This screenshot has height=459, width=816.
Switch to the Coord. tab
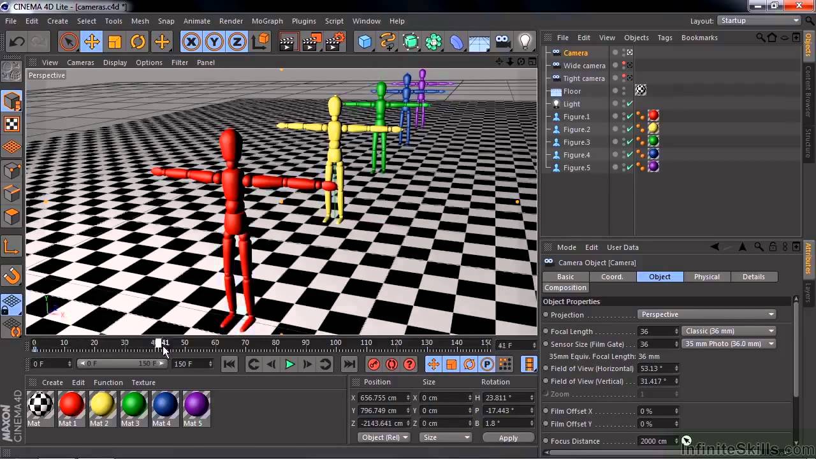coord(612,277)
